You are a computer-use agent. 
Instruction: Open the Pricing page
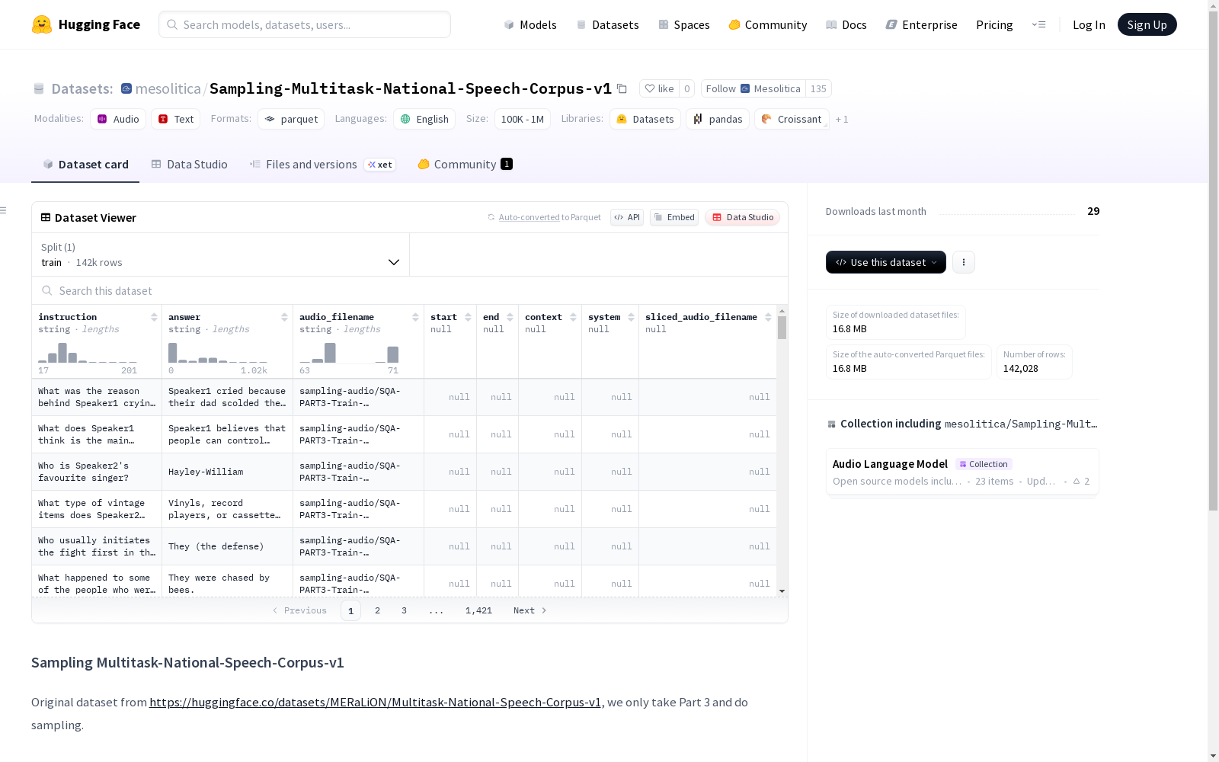coord(994,24)
